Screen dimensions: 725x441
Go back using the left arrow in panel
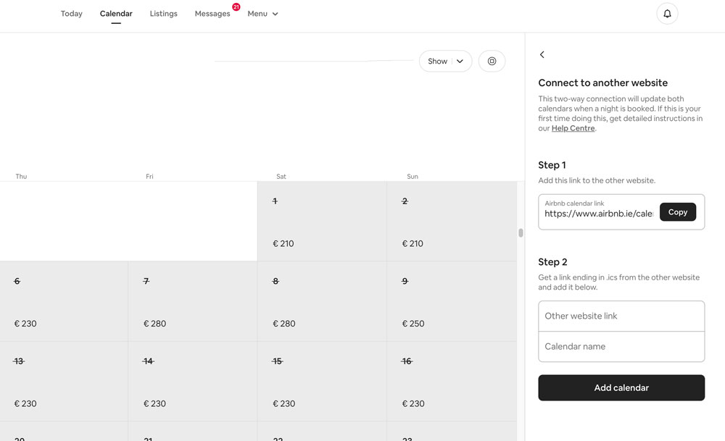542,54
